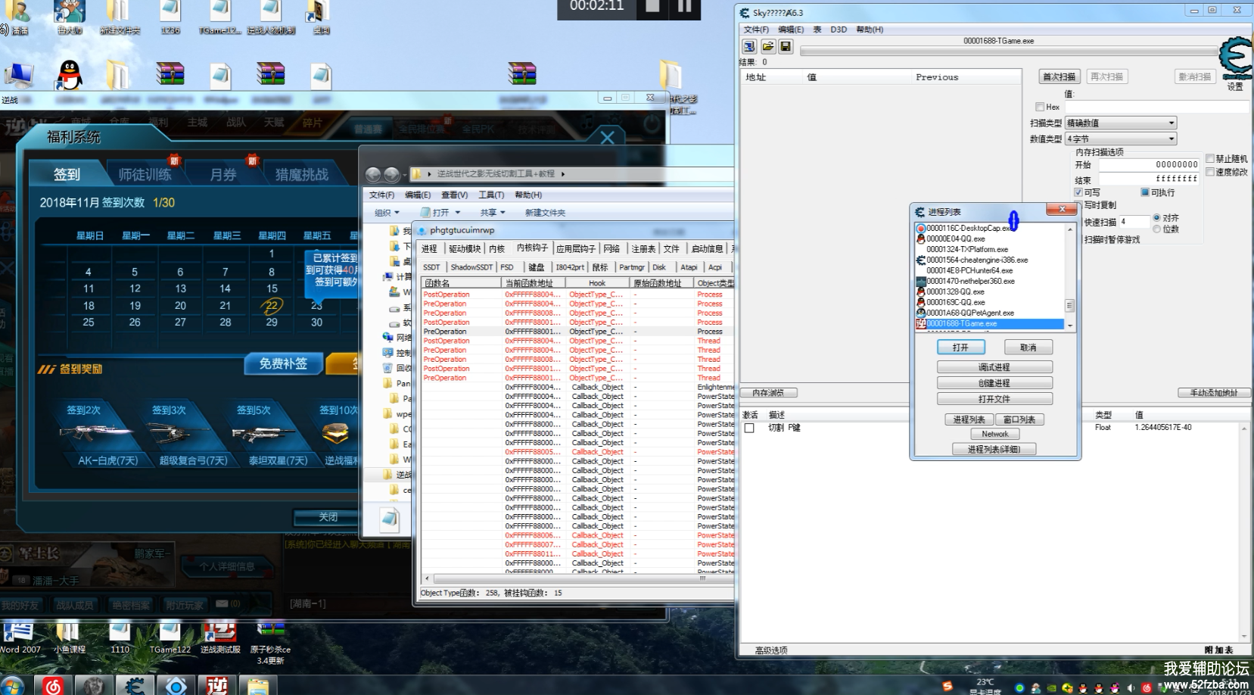1254x695 pixels.
Task: Expand the 打开 dropdown arrow in Explorer toolbar
Action: 458,213
